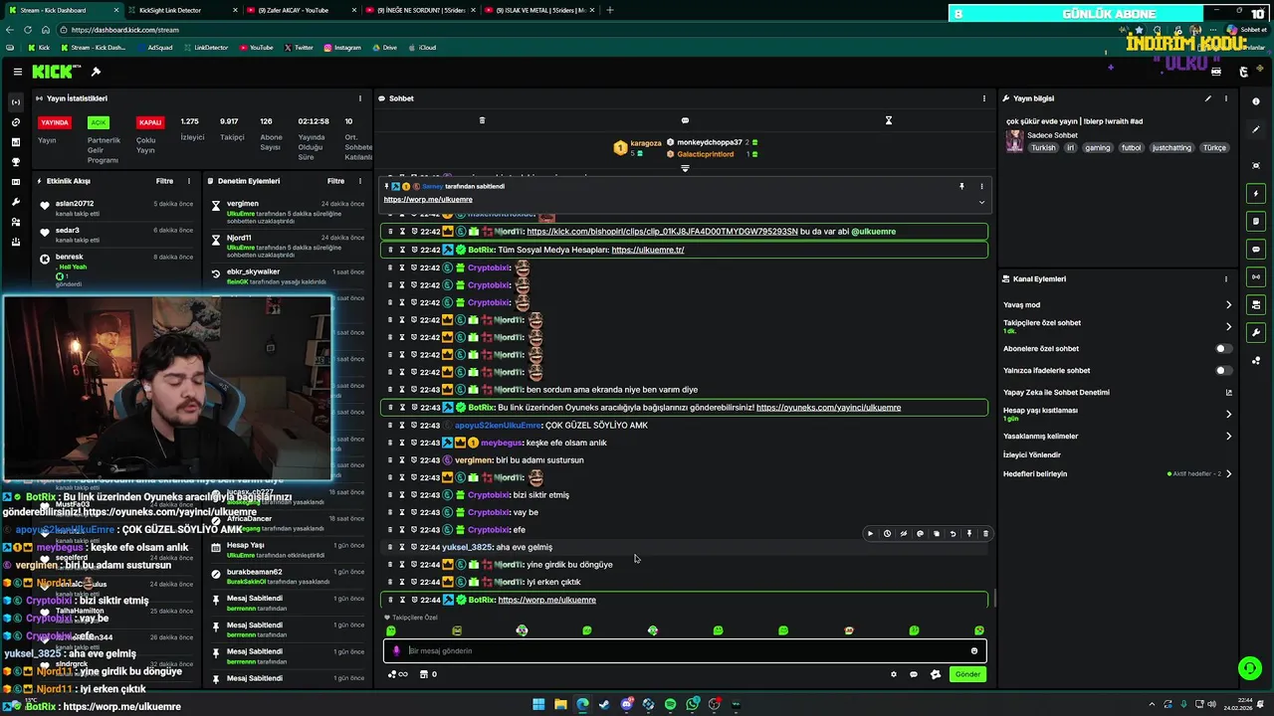Expand the Yavaş mod option
Viewport: 1274px width, 716px height.
pyautogui.click(x=1228, y=305)
